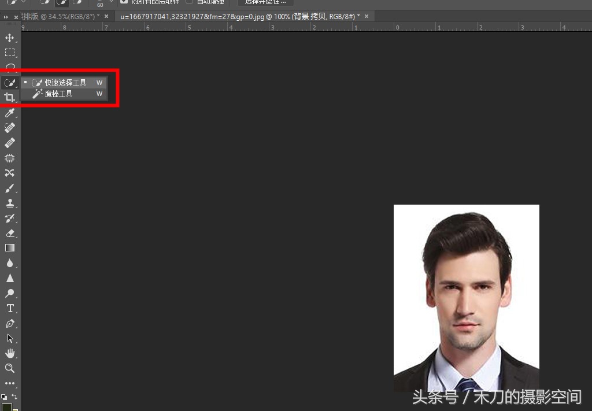Click the 选择并遮住 button
The height and width of the screenshot is (411, 592).
[265, 2]
